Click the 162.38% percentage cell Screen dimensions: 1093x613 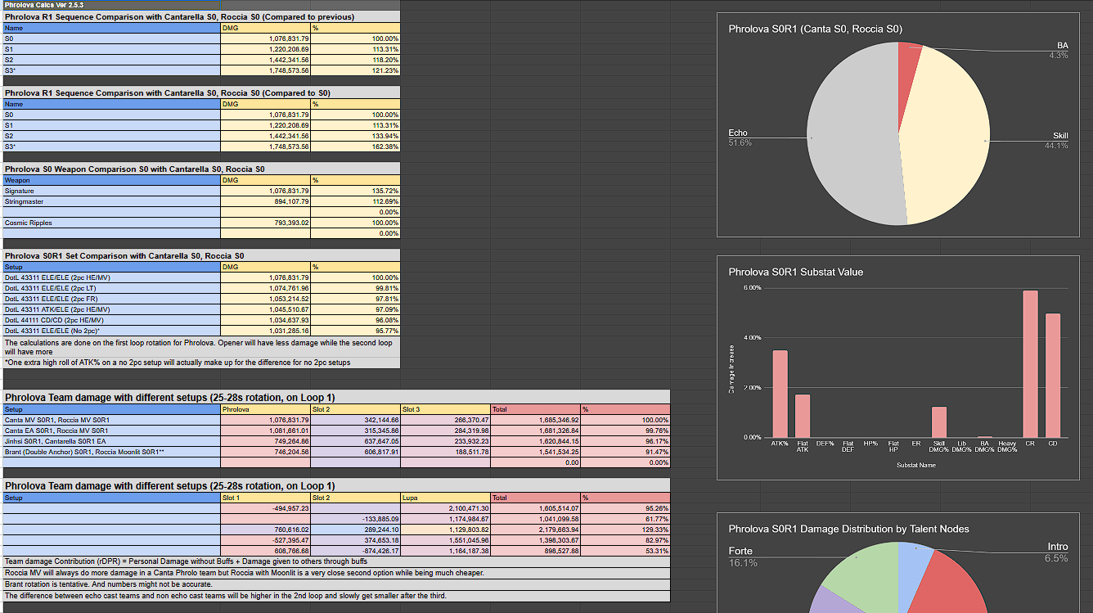[355, 146]
